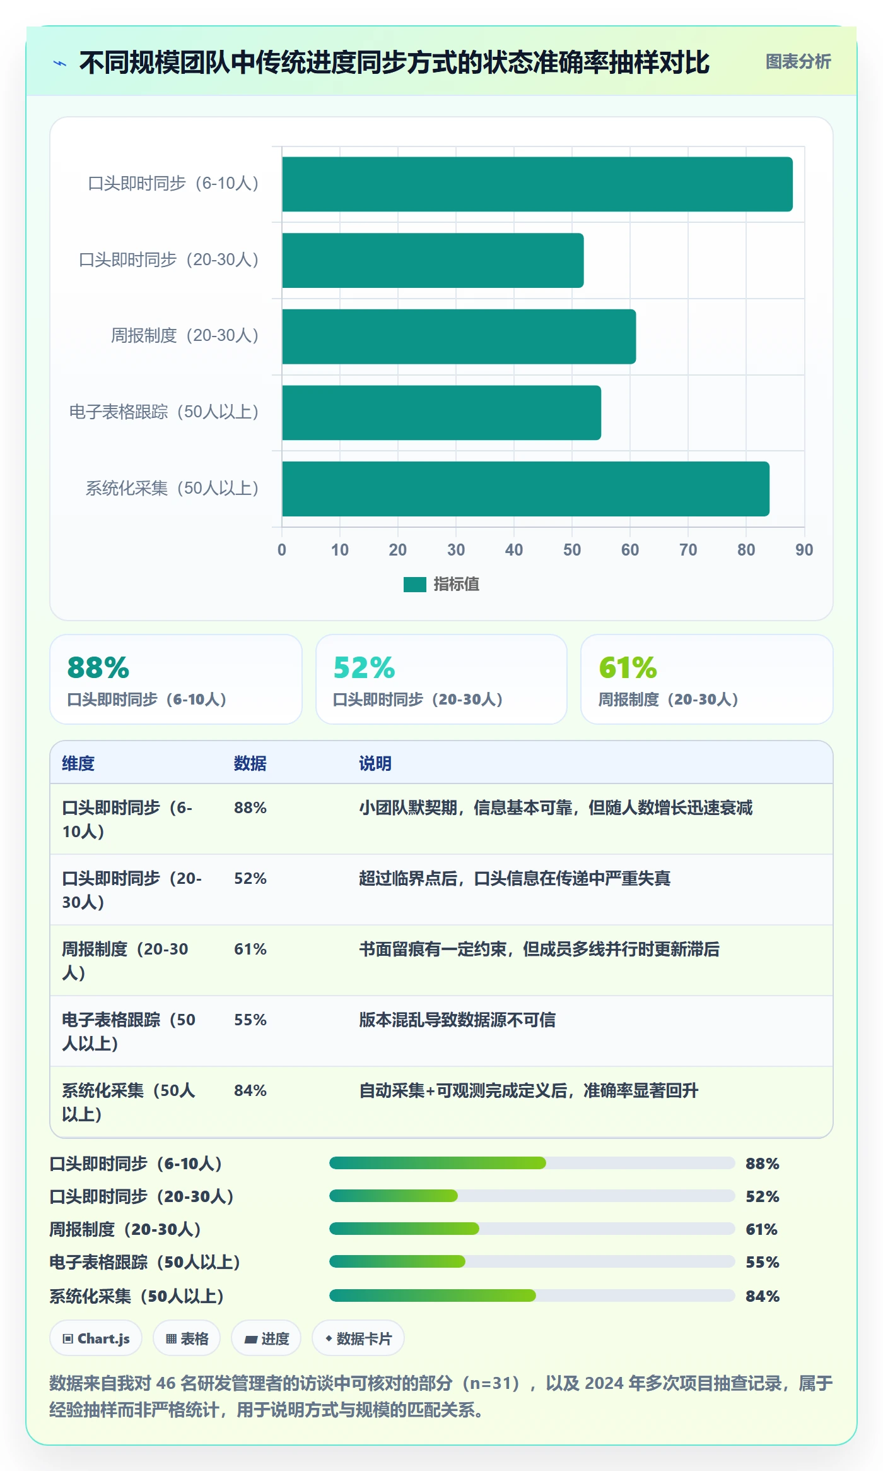Click the 数据卡片 tag chip
883x1471 pixels.
coord(358,1338)
